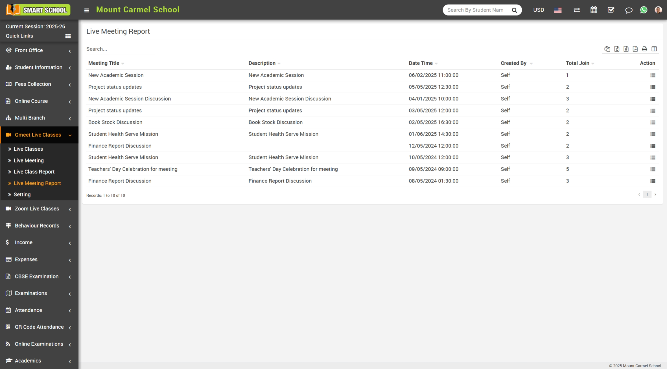Image resolution: width=667 pixels, height=369 pixels.
Task: Open the Live Classes submenu item
Action: (28, 149)
